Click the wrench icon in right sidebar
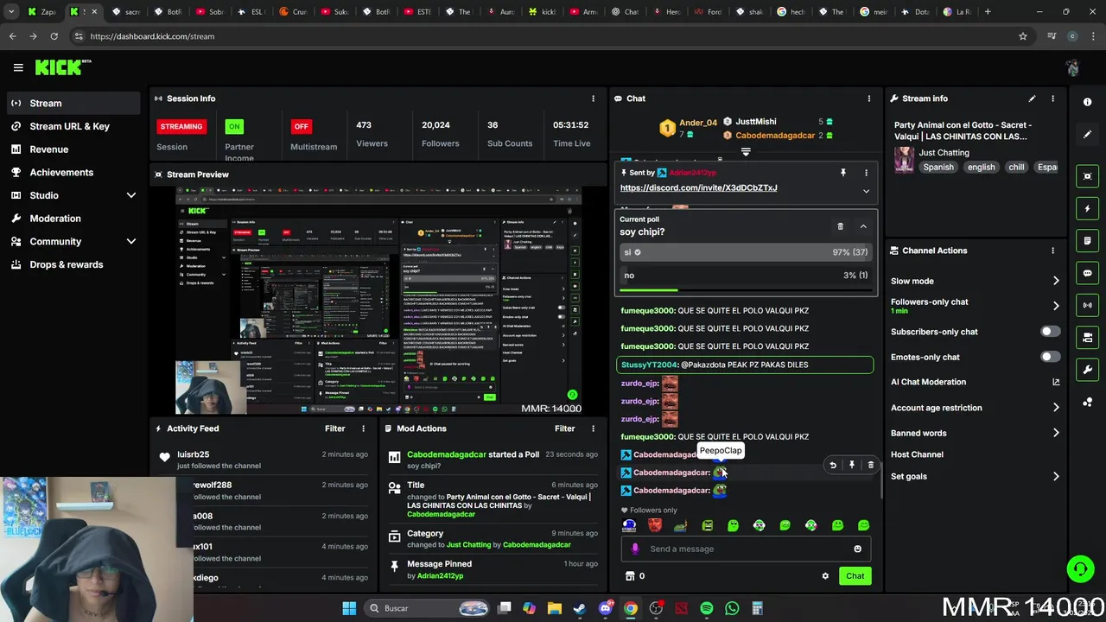The height and width of the screenshot is (622, 1106). coord(1087,370)
